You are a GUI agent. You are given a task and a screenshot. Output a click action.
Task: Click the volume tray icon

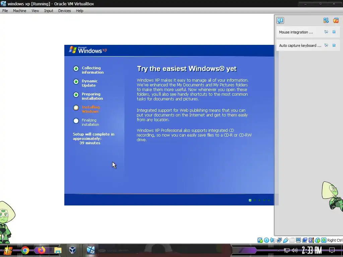(x=295, y=250)
